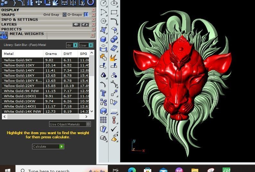Image resolution: width=255 pixels, height=172 pixels.
Task: Click the three overlapping circles icon
Action: point(103,75)
